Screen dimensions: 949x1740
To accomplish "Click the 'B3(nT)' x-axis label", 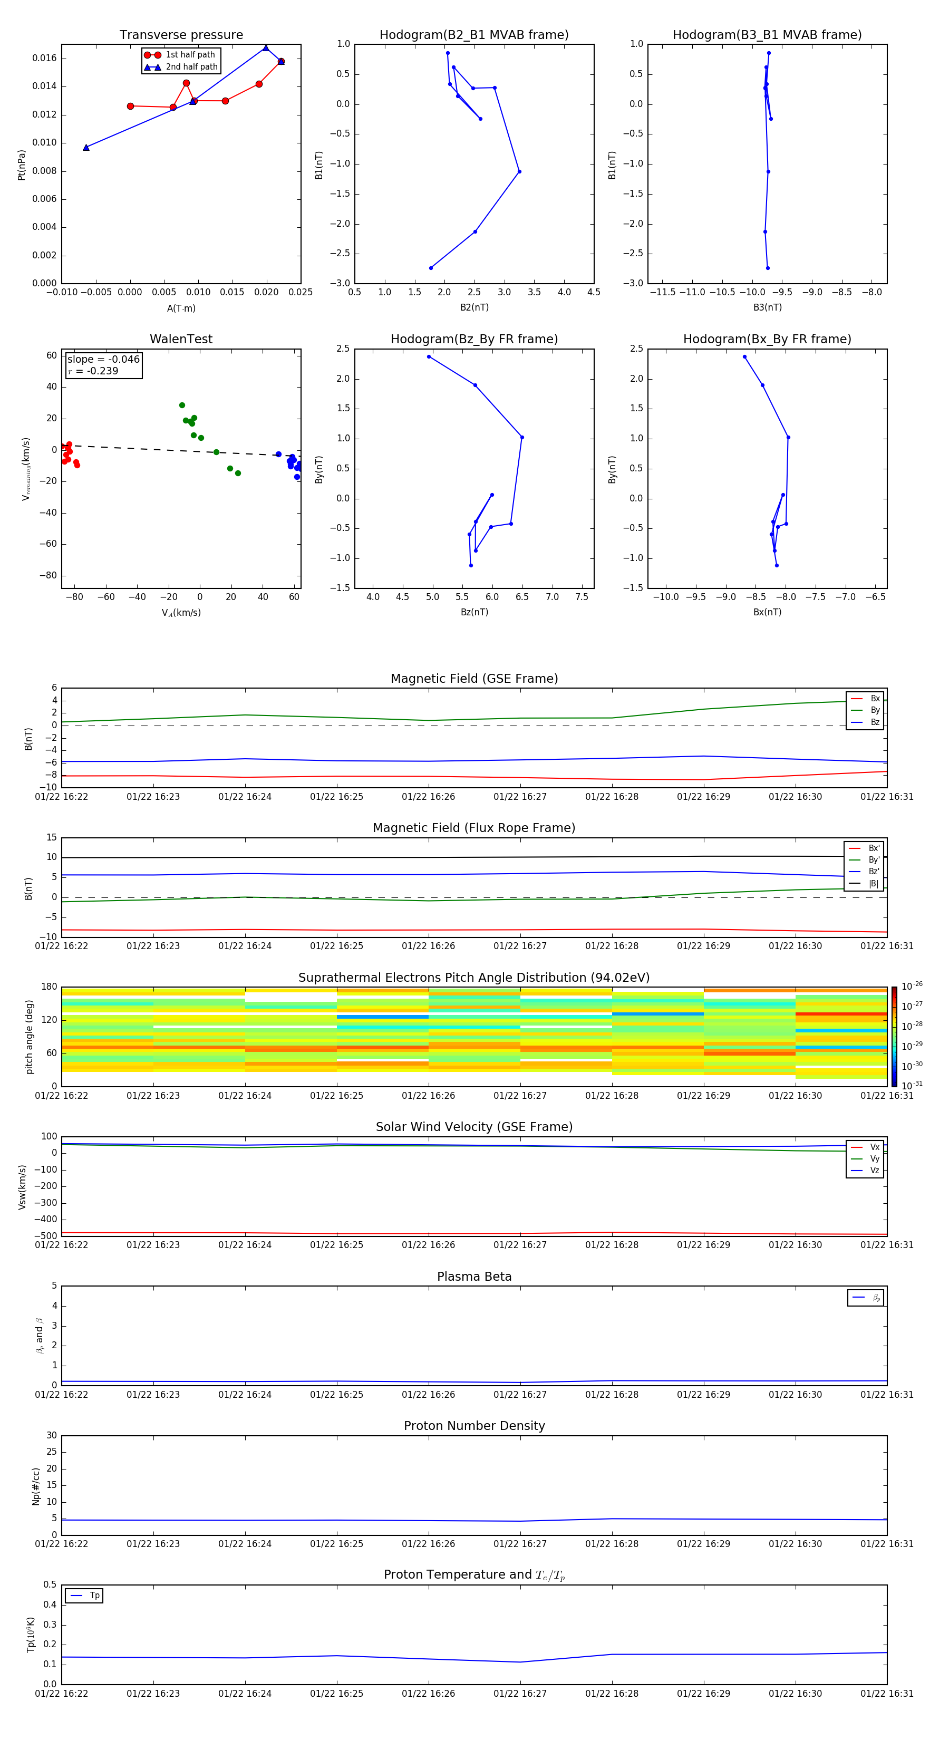I will tap(767, 307).
